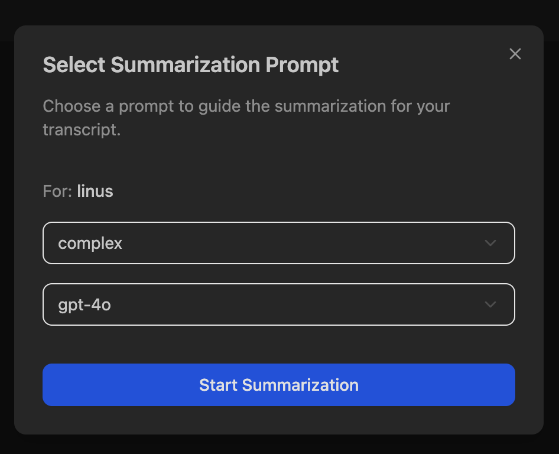The image size is (559, 454).
Task: Click the 'gpt-4o' text in the selector
Action: click(84, 305)
